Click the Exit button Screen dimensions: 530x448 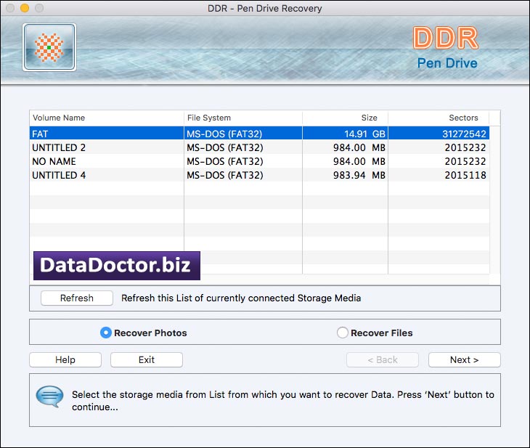tap(147, 359)
